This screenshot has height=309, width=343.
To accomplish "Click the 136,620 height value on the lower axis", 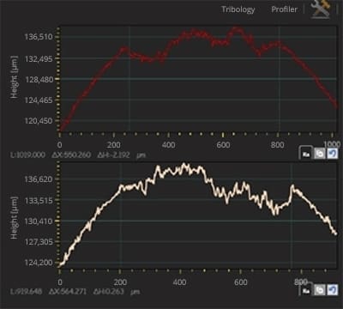I will [39, 179].
